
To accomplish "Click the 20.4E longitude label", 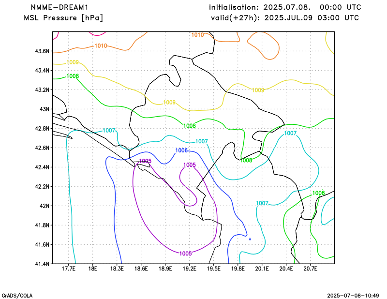I will [286, 269].
